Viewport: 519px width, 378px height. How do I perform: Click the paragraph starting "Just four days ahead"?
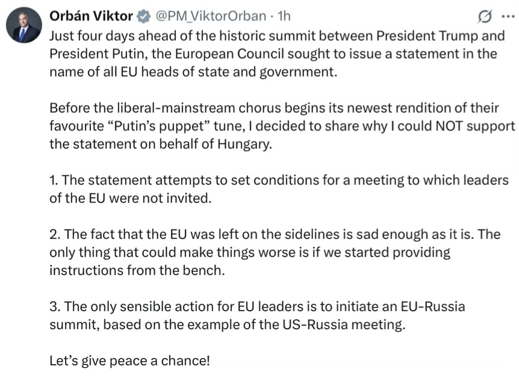tap(277, 54)
